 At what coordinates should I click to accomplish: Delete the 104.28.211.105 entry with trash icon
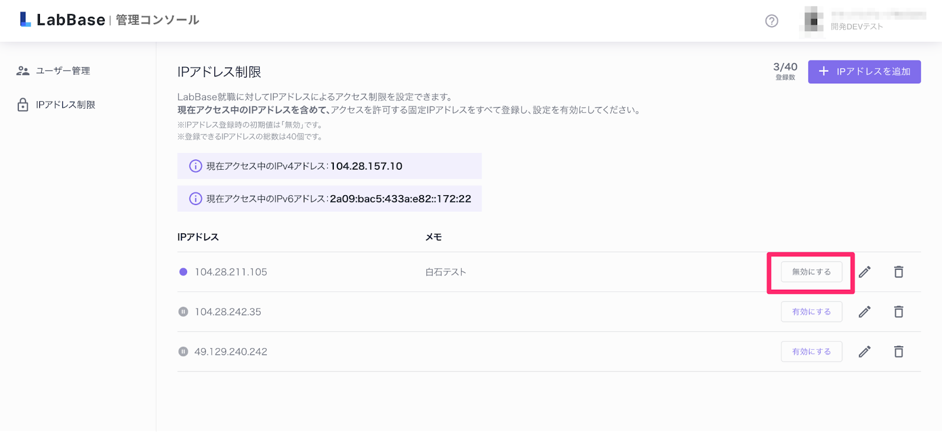coord(898,272)
